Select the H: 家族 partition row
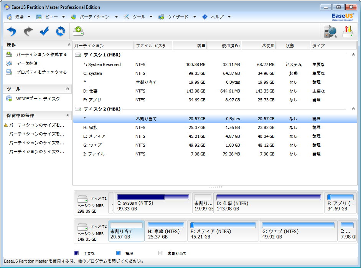Image resolution: width=361 pixels, height=268 pixels. [215, 127]
